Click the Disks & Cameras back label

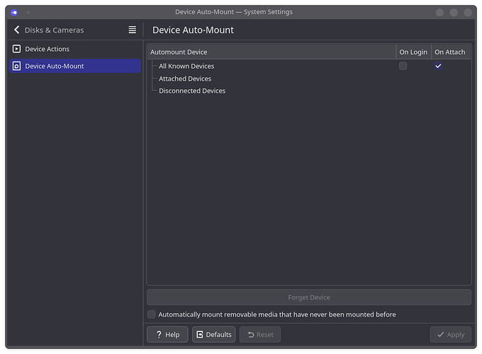click(54, 30)
